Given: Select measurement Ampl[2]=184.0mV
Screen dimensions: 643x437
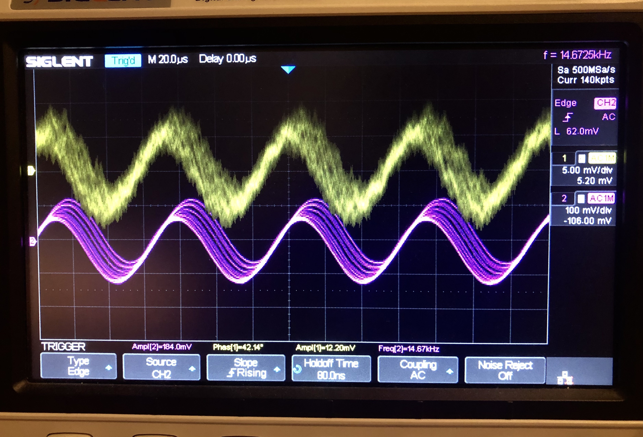Looking at the screenshot, I should click(x=162, y=347).
